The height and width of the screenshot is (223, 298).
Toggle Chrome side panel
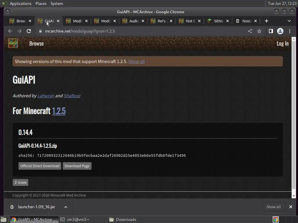[271, 31]
